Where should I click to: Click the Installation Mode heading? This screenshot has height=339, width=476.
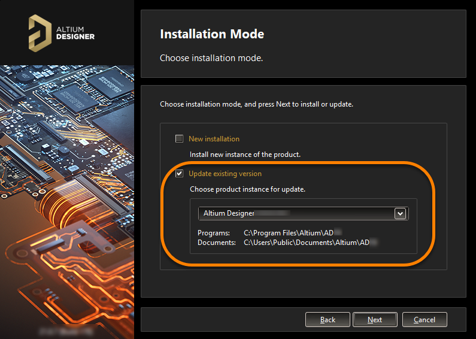tap(212, 34)
